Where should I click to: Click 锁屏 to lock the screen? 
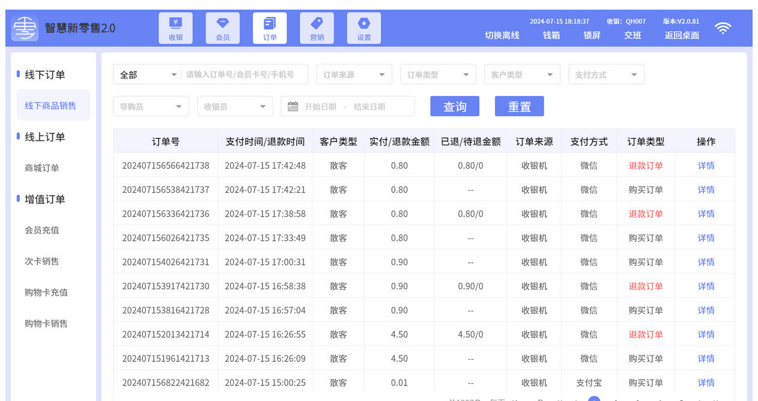[x=592, y=35]
